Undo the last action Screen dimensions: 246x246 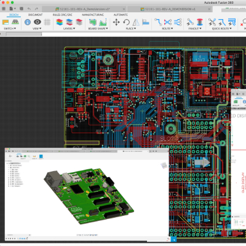pos(29,9)
